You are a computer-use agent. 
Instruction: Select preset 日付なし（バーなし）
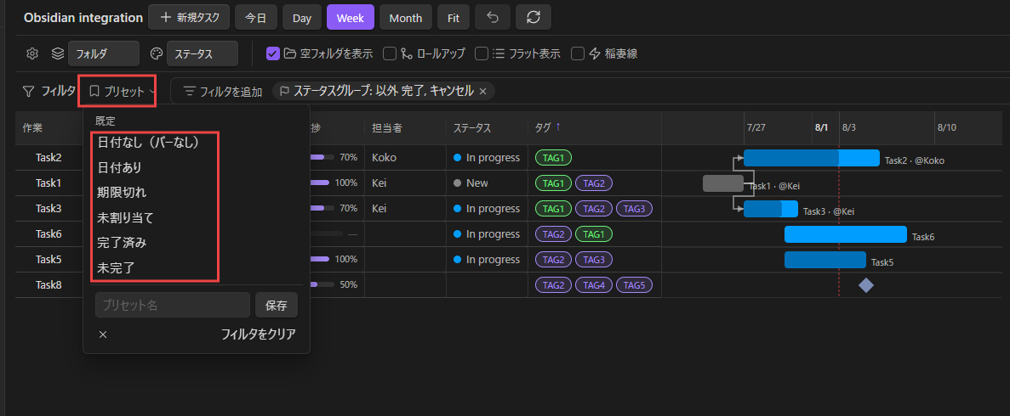pos(149,142)
